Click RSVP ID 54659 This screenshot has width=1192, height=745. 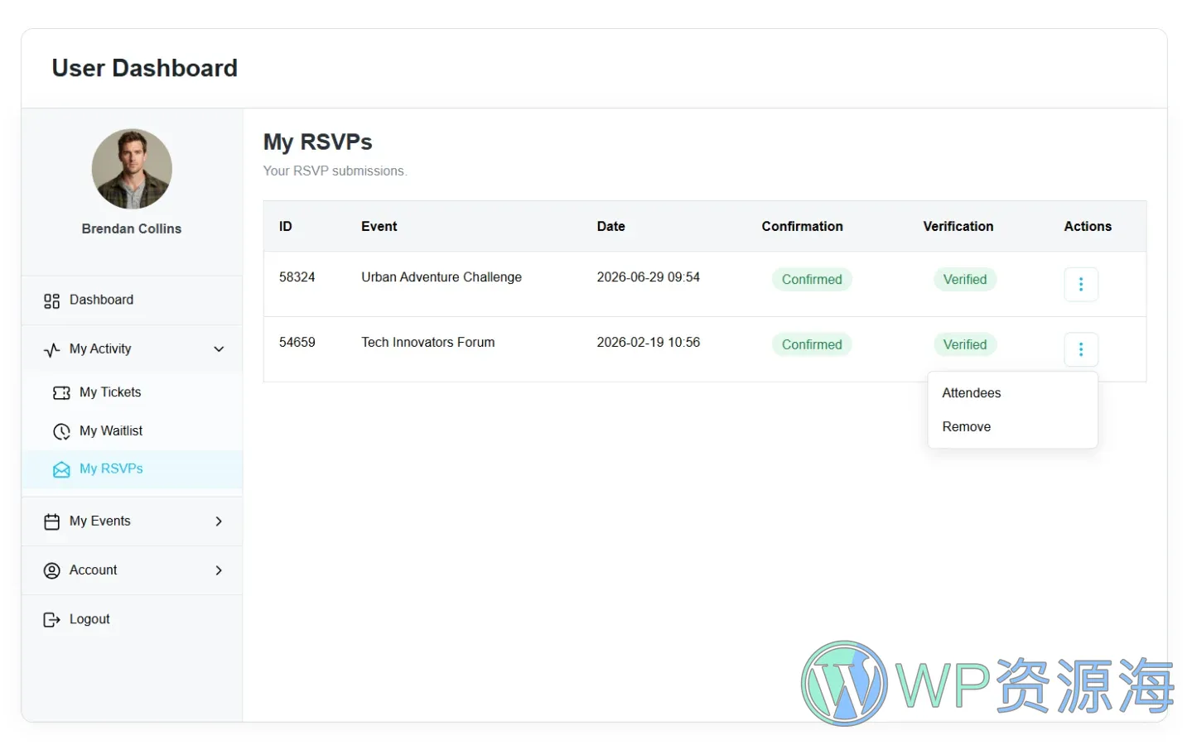(297, 343)
